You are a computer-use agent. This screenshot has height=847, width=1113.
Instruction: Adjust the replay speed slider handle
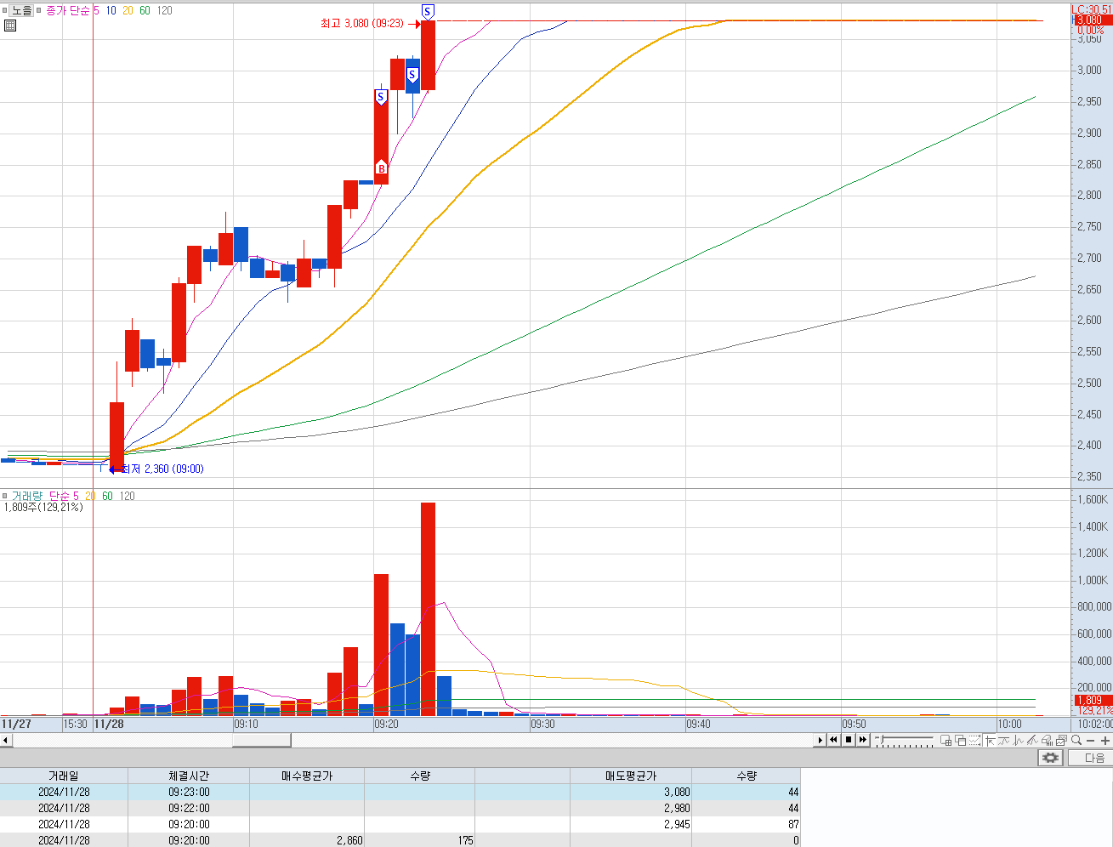(x=882, y=739)
